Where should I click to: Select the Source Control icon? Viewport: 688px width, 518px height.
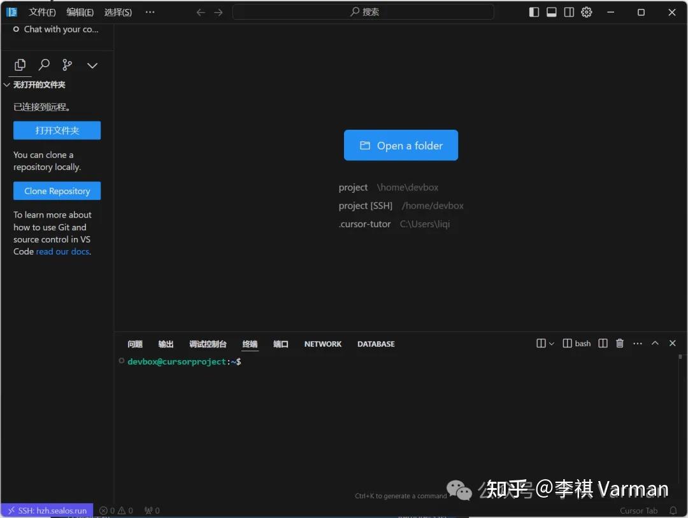[x=68, y=64]
